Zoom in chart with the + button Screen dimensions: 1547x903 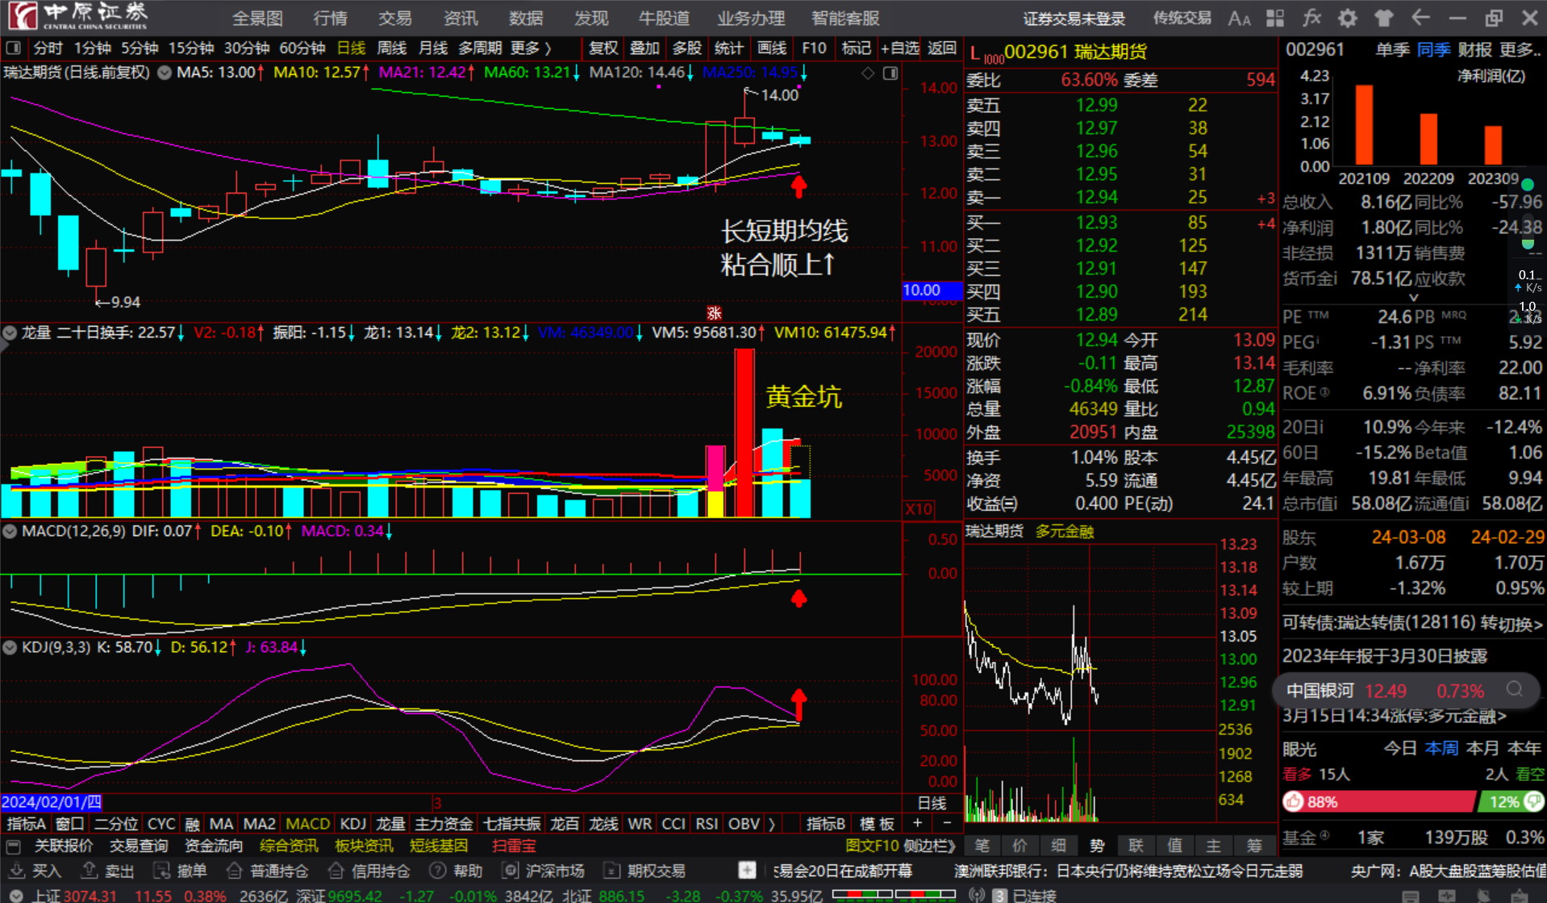(x=917, y=823)
